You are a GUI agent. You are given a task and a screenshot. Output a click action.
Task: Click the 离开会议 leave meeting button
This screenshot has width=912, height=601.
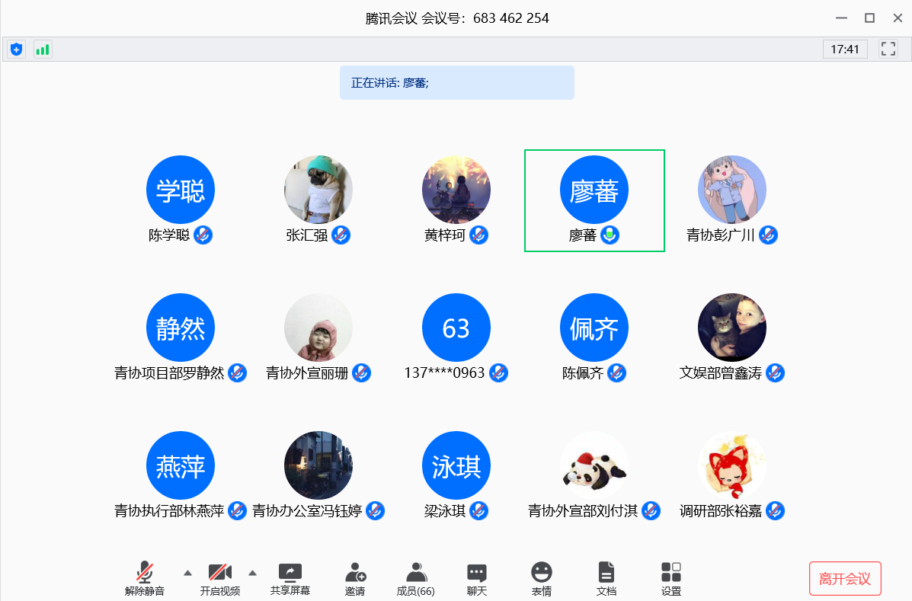(845, 579)
